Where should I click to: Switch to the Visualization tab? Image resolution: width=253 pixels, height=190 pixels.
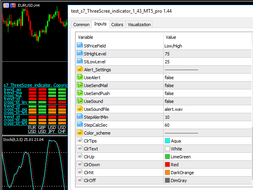click(x=139, y=25)
